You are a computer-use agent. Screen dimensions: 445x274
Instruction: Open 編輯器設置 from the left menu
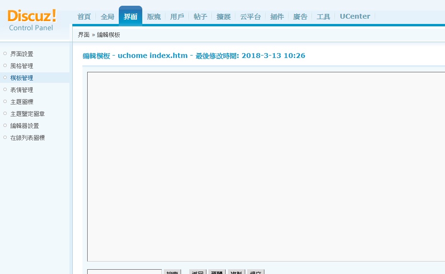24,126
